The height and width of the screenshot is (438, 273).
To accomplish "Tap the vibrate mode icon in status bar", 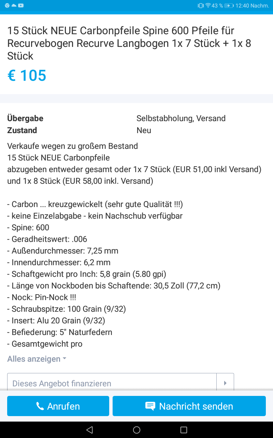I will (x=200, y=5).
